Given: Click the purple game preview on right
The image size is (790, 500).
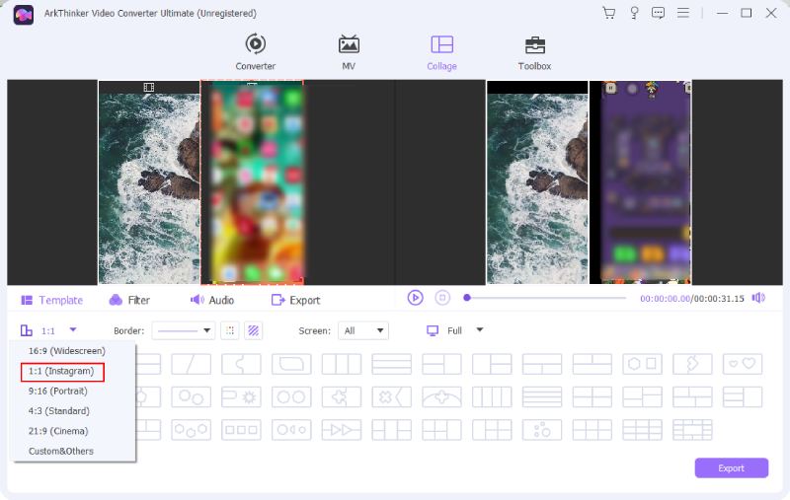Looking at the screenshot, I should [x=640, y=182].
